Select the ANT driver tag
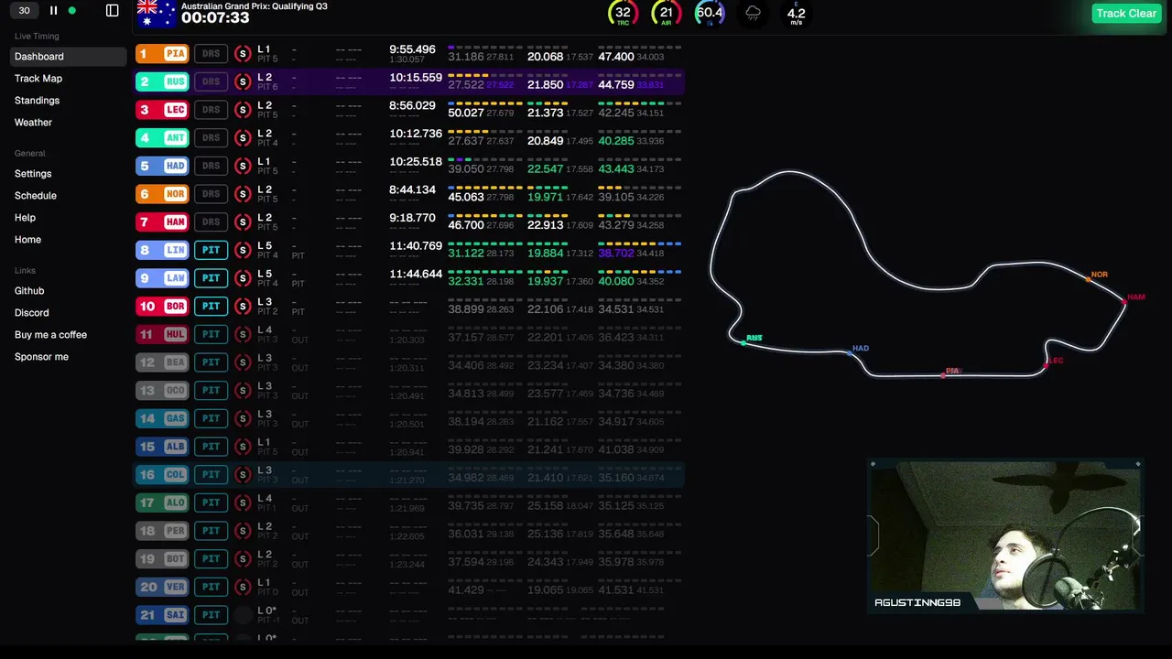Viewport: 1172px width, 659px height. click(x=162, y=138)
